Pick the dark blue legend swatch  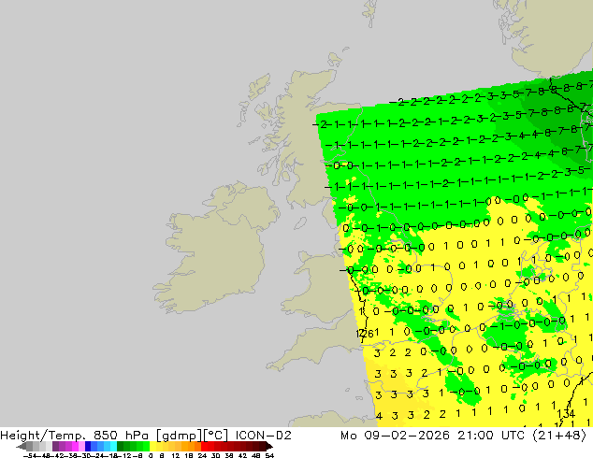click(88, 446)
